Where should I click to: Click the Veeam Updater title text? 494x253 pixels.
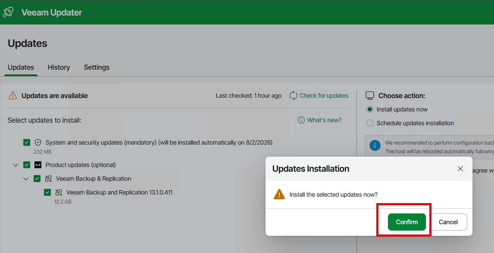(52, 12)
